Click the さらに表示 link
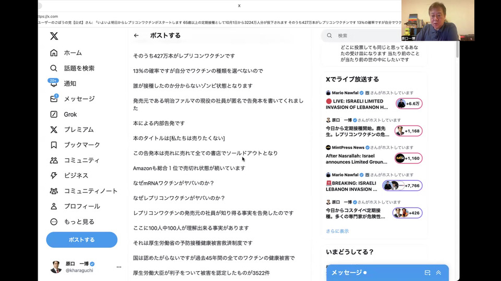The width and height of the screenshot is (501, 281). (x=337, y=231)
